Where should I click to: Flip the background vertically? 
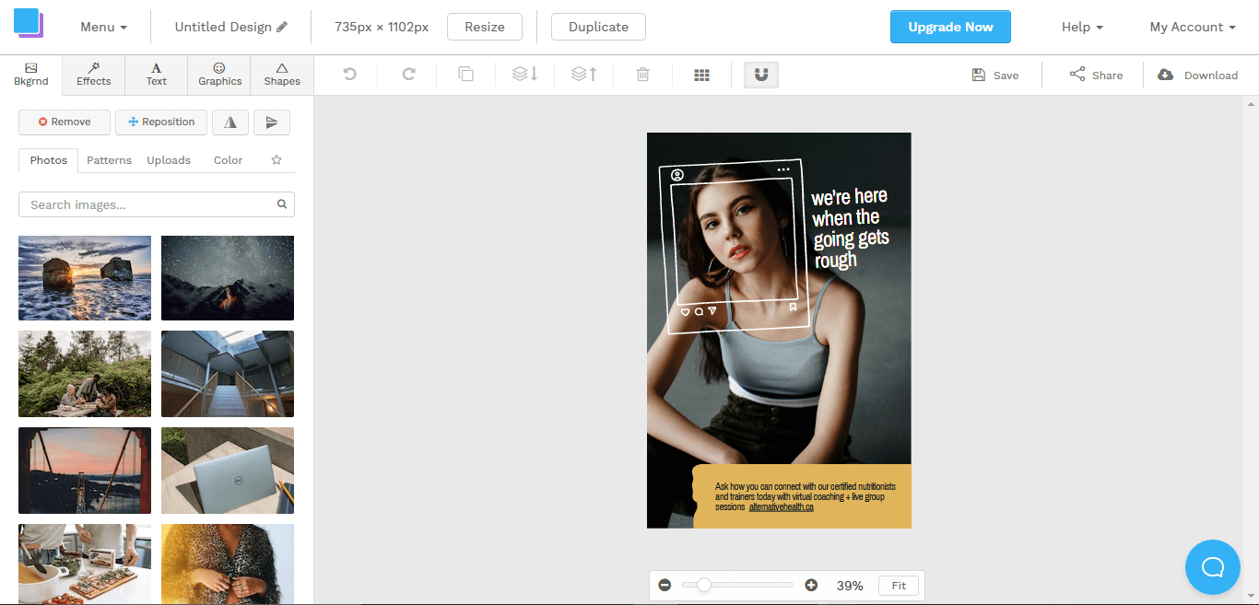(x=271, y=122)
